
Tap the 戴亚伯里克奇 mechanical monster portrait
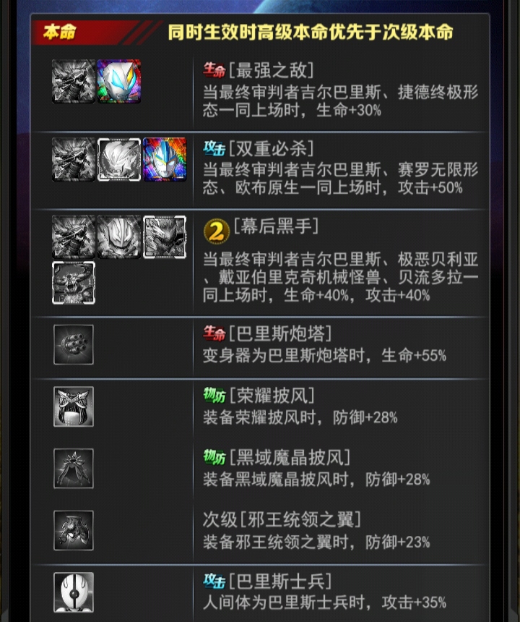click(x=165, y=237)
